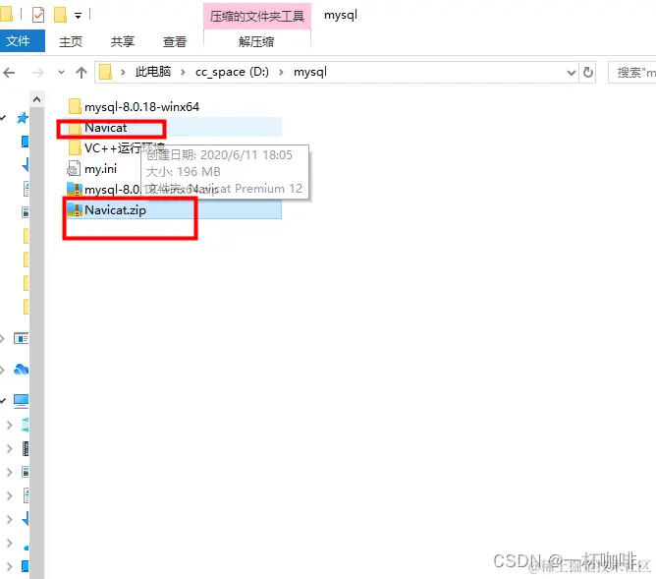Go up one folder level with Up arrow

82,73
